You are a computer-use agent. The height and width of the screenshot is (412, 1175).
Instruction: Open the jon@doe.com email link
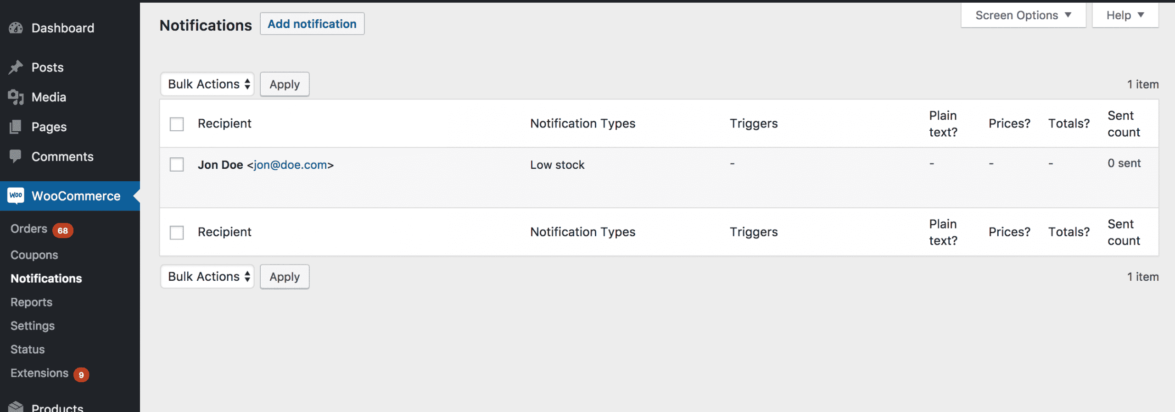290,165
